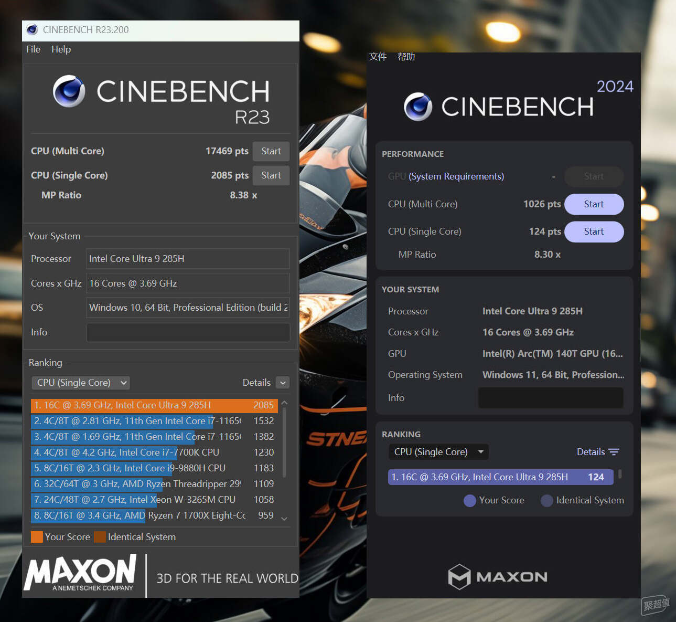This screenshot has width=676, height=622.
Task: Click the Cinebench 2024 Cores x GHz value
Action: click(x=528, y=332)
